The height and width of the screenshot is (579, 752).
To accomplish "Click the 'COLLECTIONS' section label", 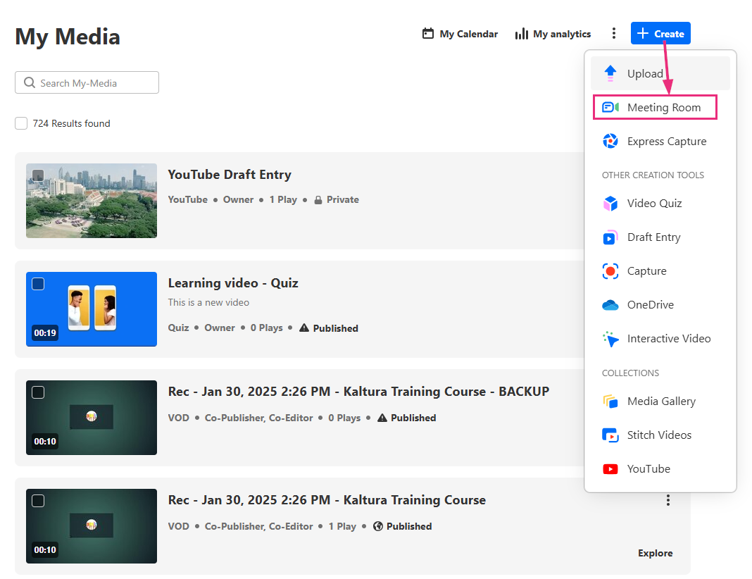I will (x=630, y=373).
